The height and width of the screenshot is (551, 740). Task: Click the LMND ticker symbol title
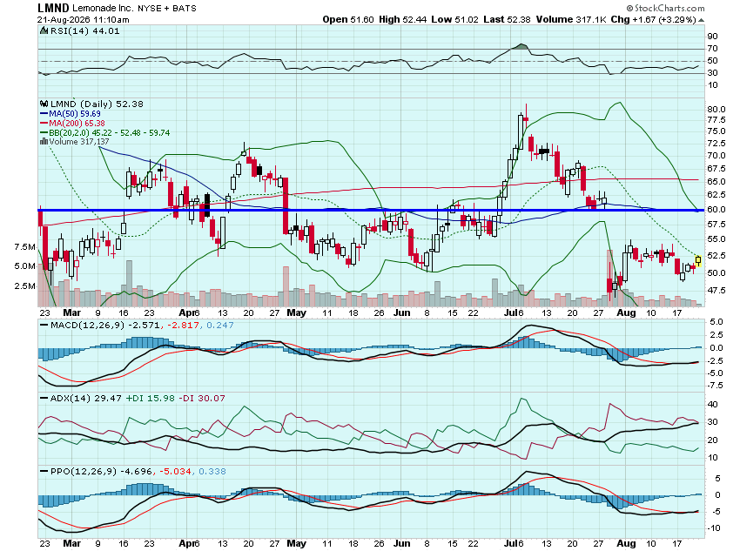(53, 8)
